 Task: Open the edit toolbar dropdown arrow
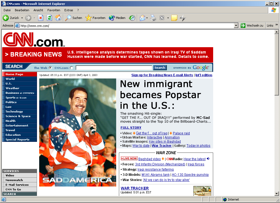tap(168, 18)
